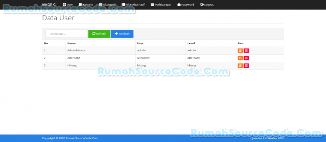Edit the Alternatif user row
Viewport: 326px width, 142px height.
point(240,58)
